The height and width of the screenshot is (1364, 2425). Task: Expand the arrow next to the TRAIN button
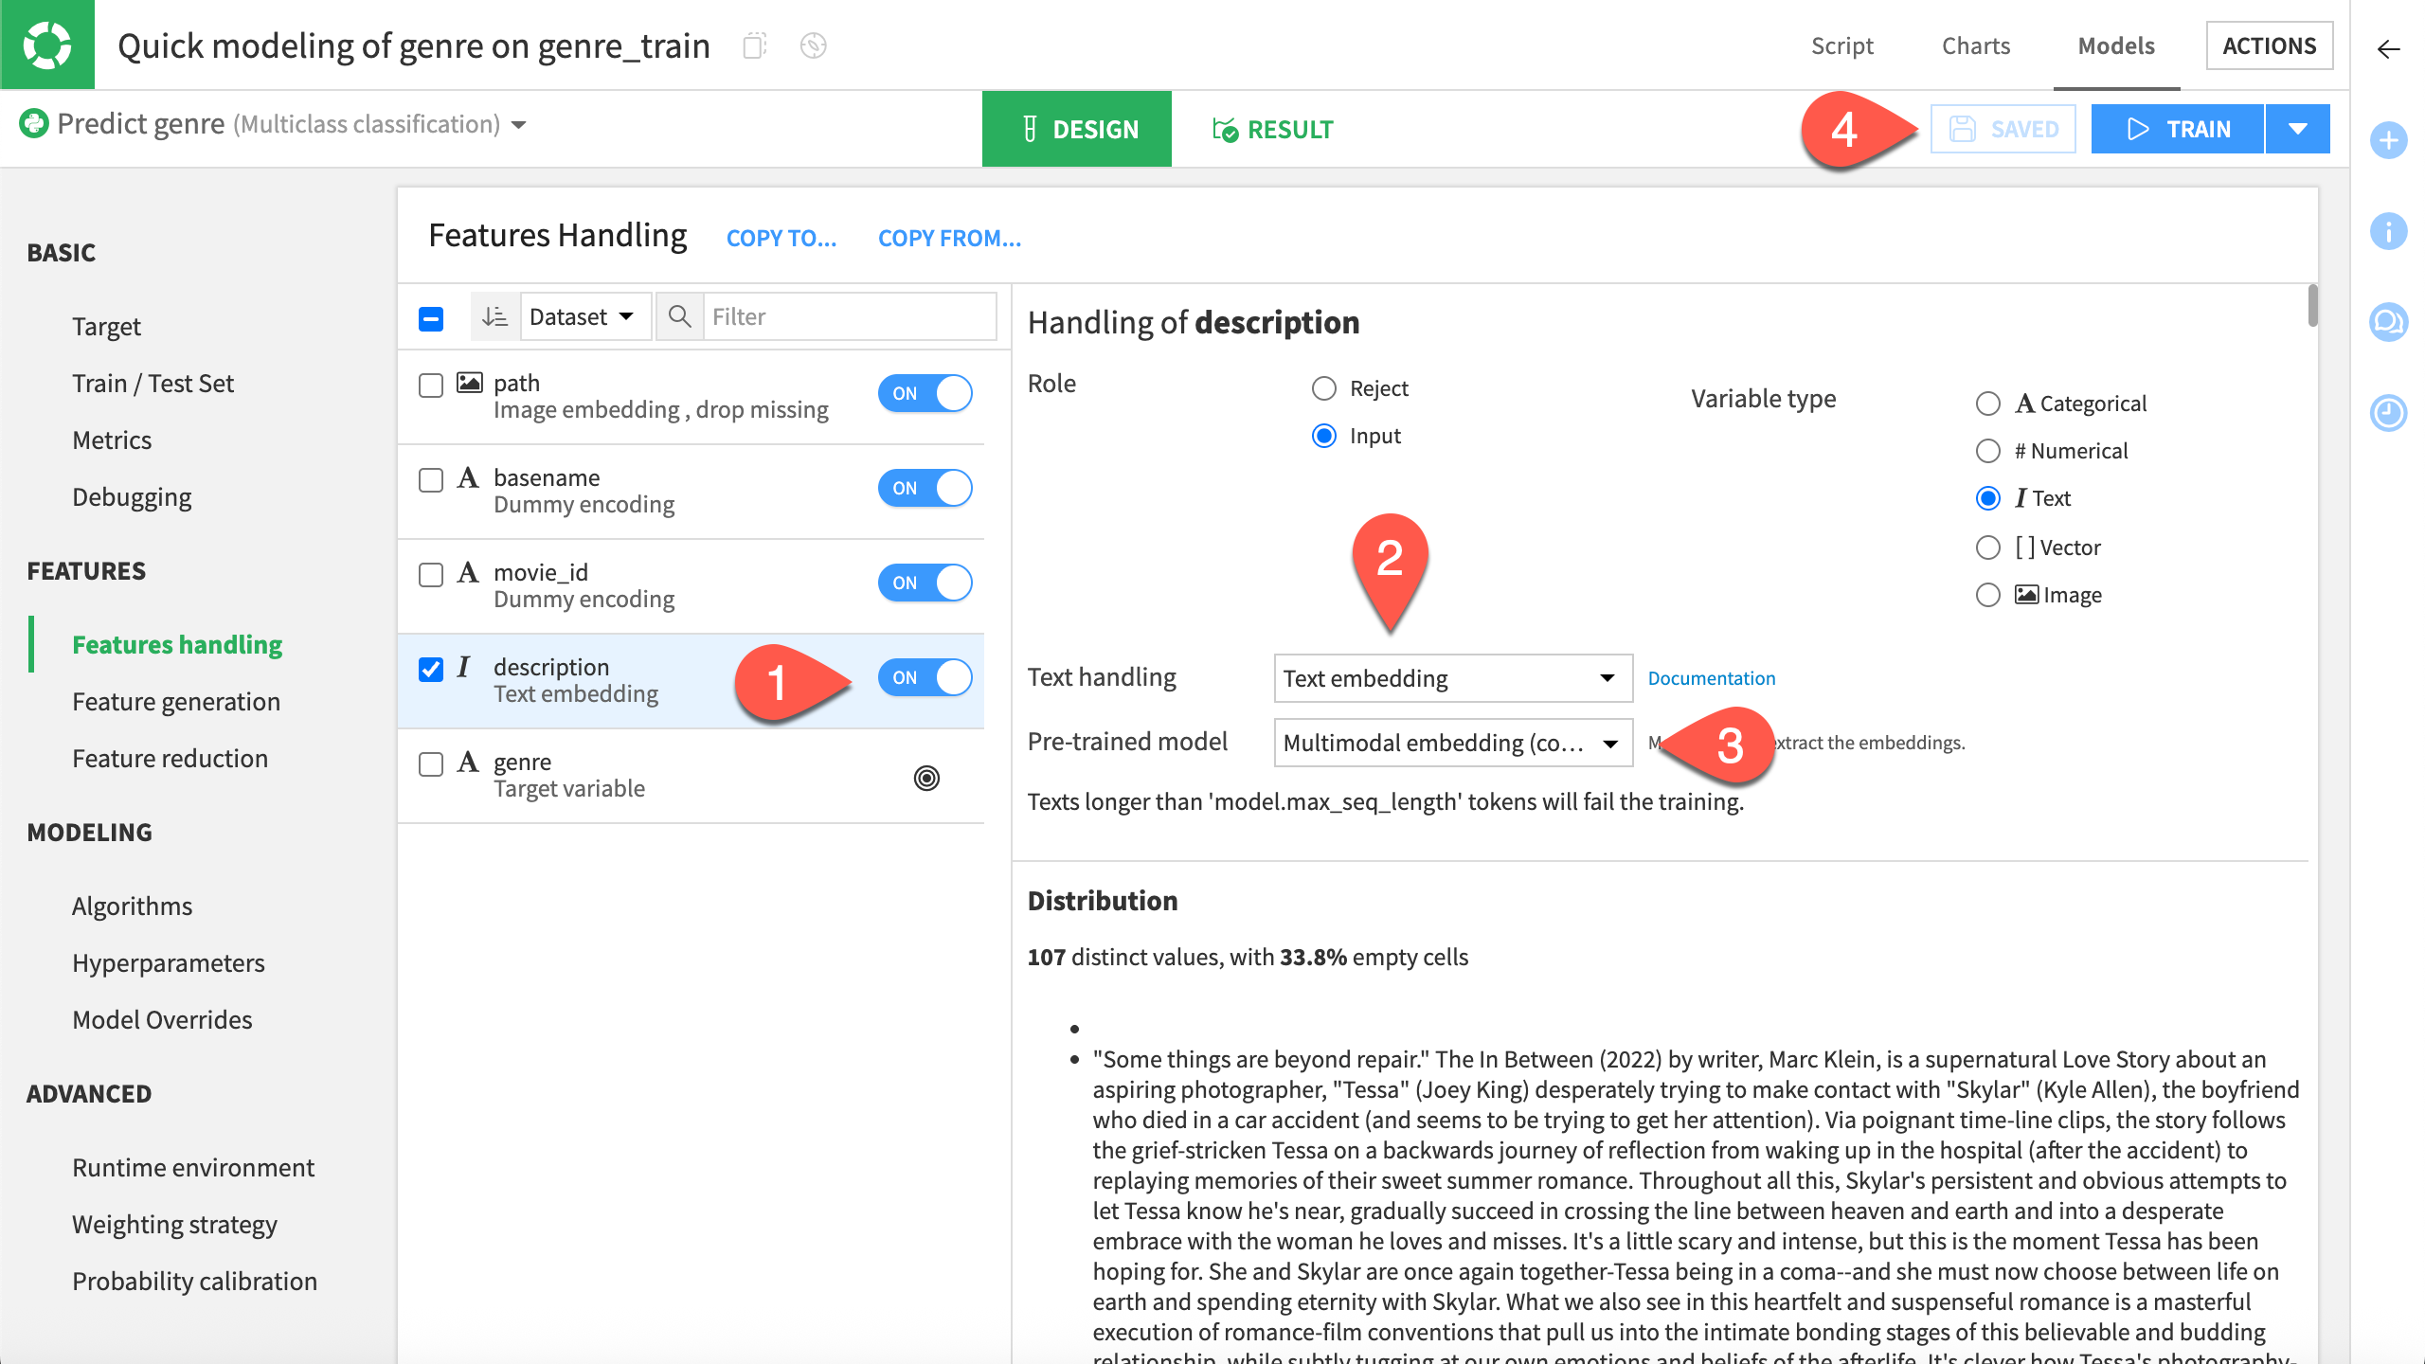pos(2298,128)
